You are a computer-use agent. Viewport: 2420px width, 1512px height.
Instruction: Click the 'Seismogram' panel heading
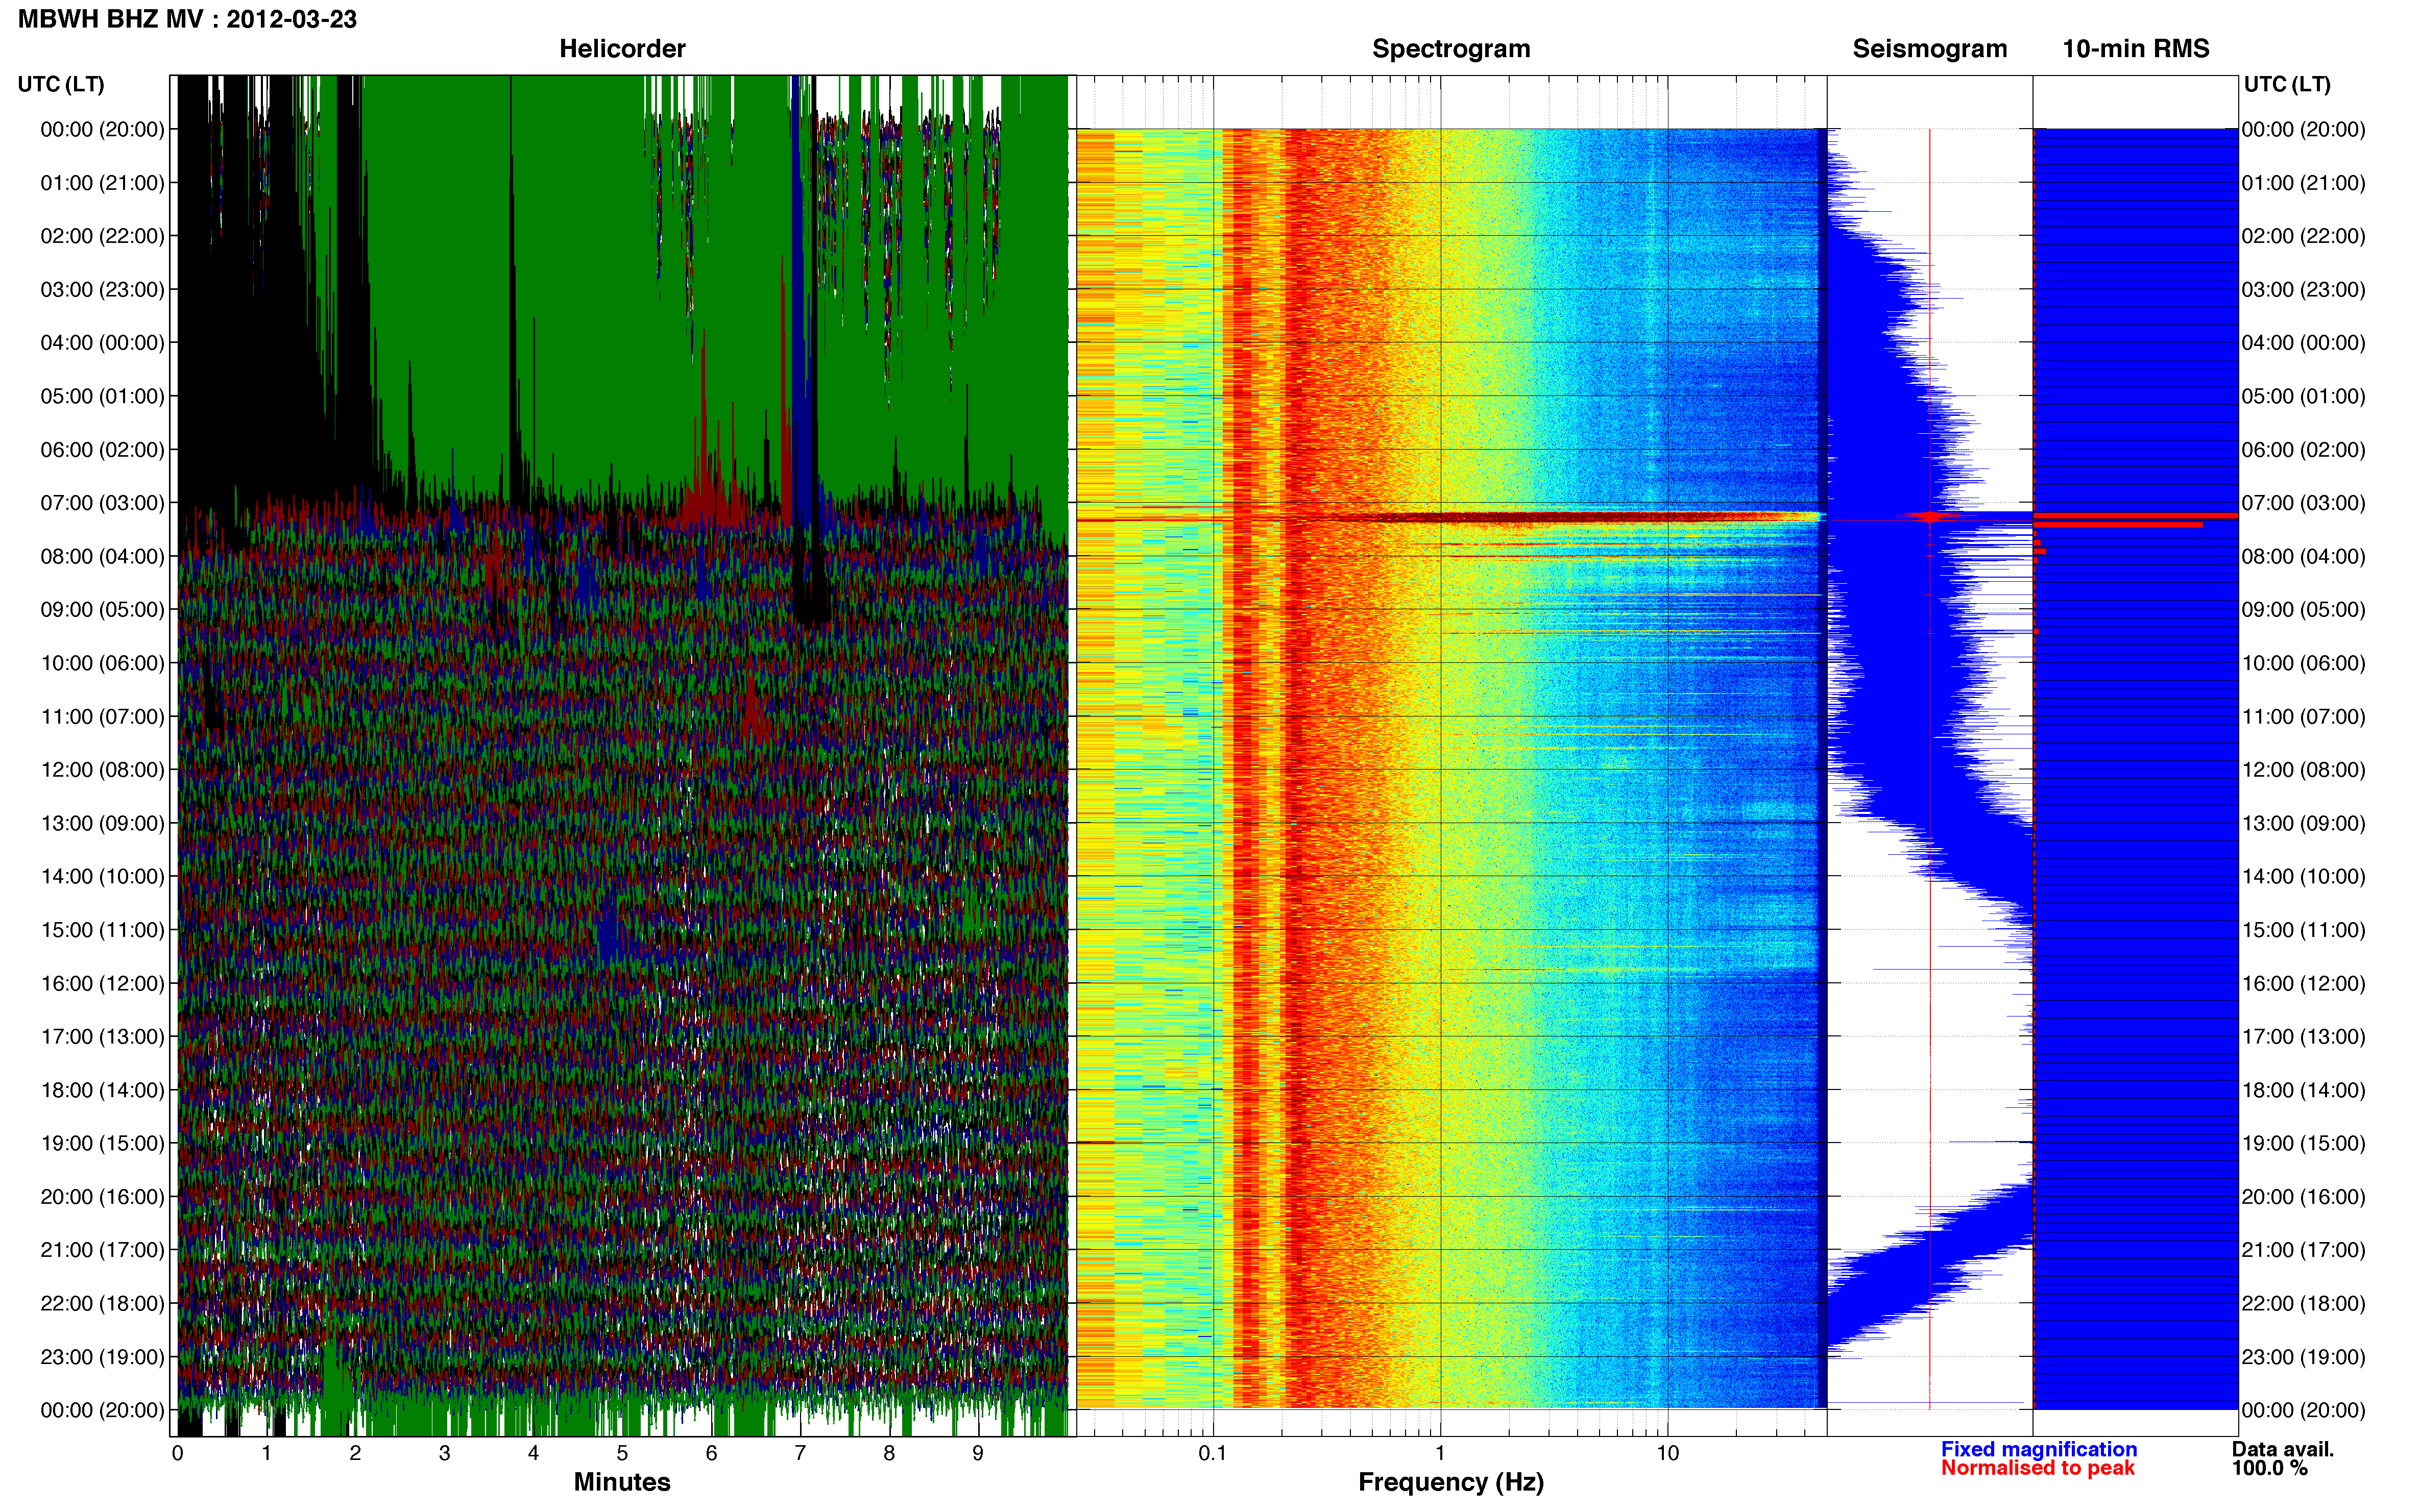(x=1930, y=49)
